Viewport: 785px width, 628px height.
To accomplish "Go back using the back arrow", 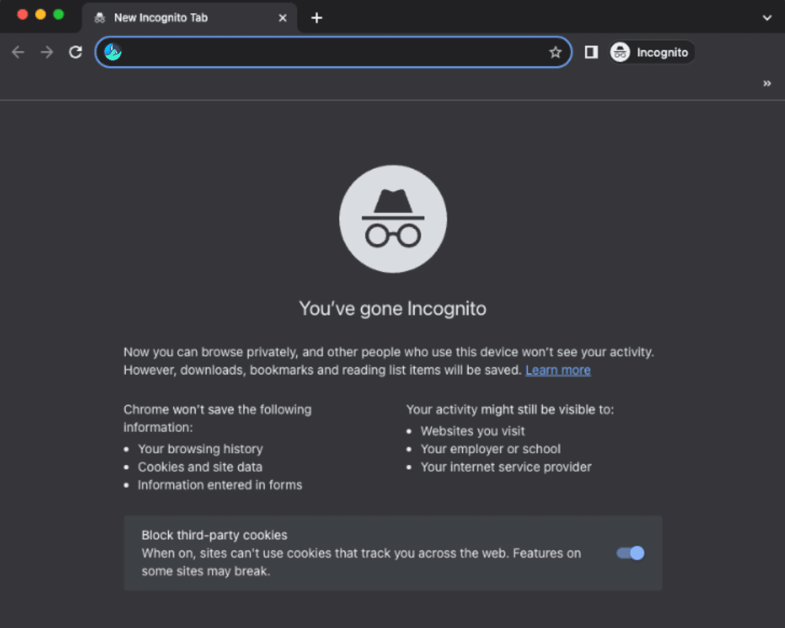I will pyautogui.click(x=18, y=52).
